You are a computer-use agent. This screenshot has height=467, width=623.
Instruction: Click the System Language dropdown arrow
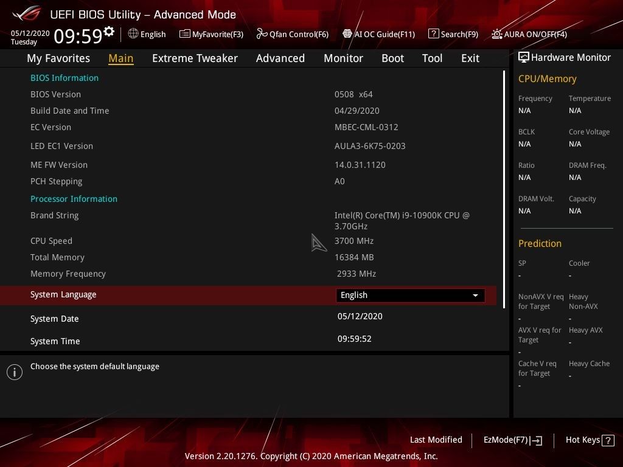tap(475, 296)
